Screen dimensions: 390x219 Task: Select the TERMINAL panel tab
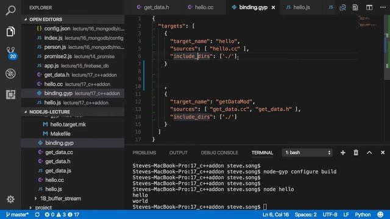(x=262, y=153)
